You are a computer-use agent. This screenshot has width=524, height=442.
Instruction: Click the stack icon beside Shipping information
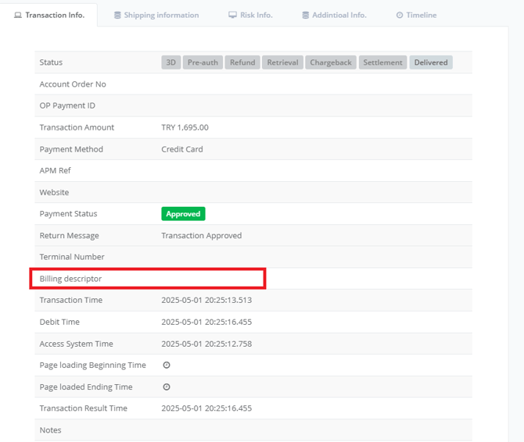coord(117,15)
